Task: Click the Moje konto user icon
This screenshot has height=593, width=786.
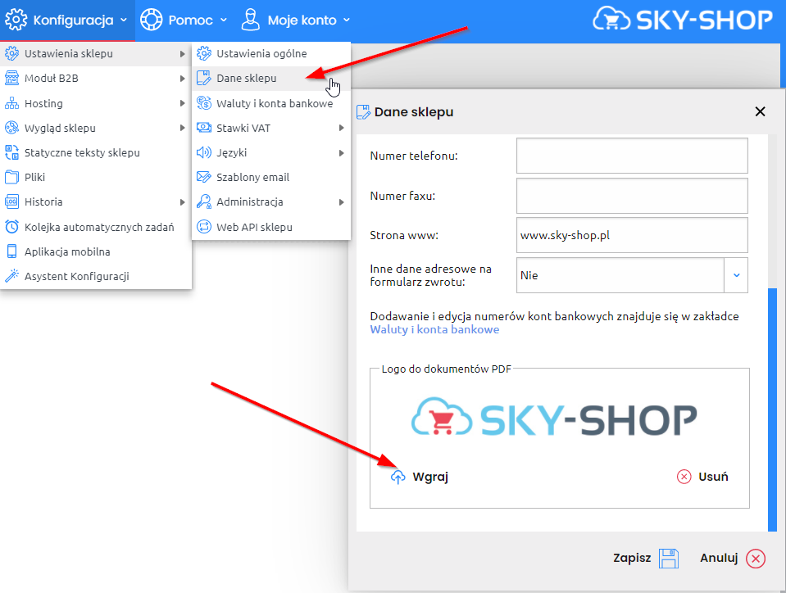Action: 250,20
